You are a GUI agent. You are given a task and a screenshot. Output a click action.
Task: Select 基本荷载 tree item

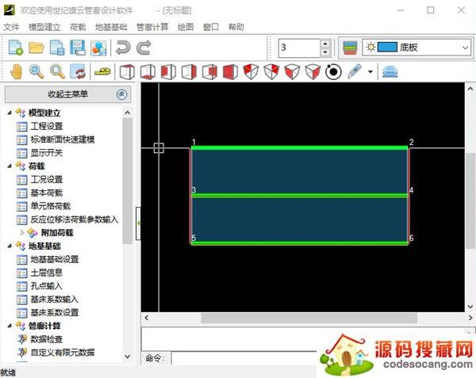pos(47,193)
